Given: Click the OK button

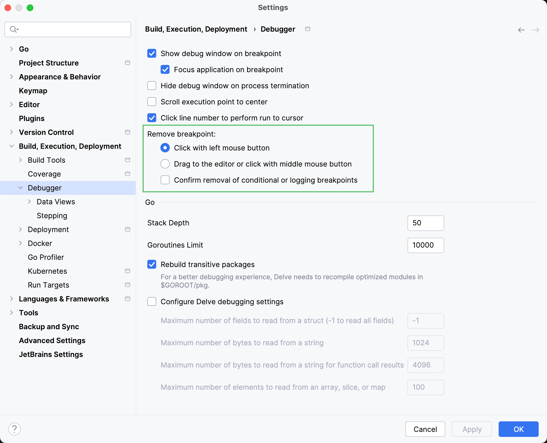Looking at the screenshot, I should pyautogui.click(x=518, y=429).
